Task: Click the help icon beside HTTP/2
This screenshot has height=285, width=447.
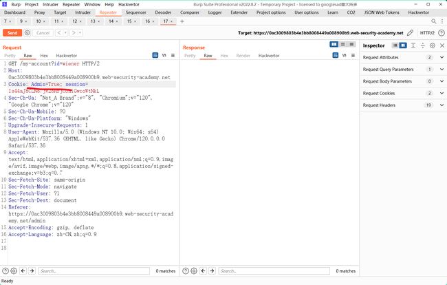Action: (x=441, y=32)
